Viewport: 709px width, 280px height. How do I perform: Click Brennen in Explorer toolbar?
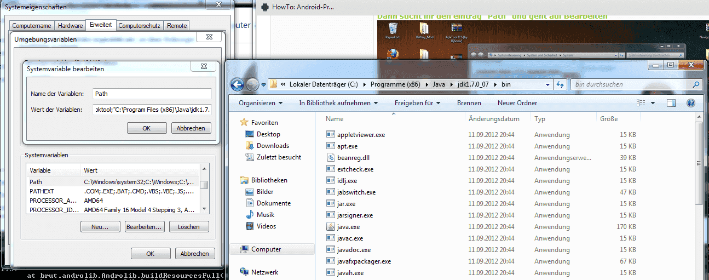tap(469, 103)
